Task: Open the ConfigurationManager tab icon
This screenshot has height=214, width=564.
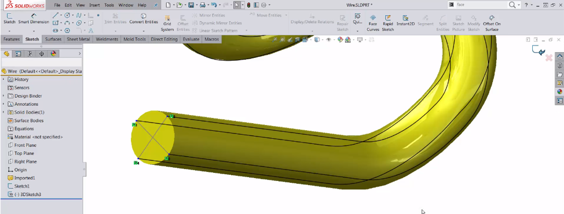Action: pyautogui.click(x=30, y=54)
